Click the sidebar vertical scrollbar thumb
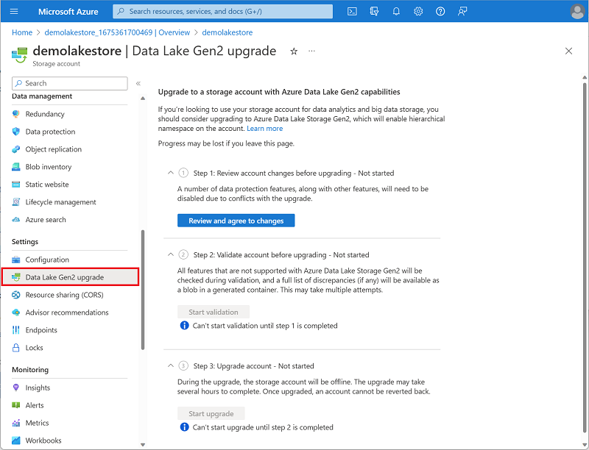Viewport: 589px width, 450px height. pos(143,290)
